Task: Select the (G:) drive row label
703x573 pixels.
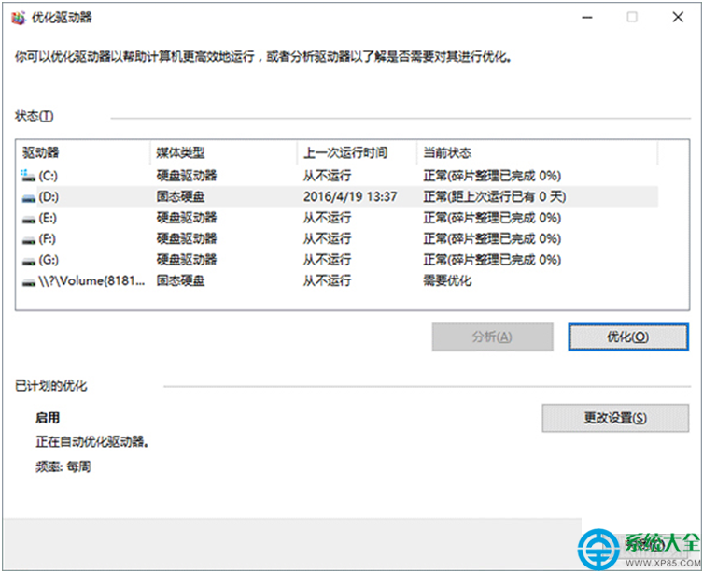Action: [x=49, y=260]
